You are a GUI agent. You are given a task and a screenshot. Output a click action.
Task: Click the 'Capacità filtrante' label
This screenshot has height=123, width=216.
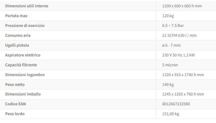click(21, 65)
